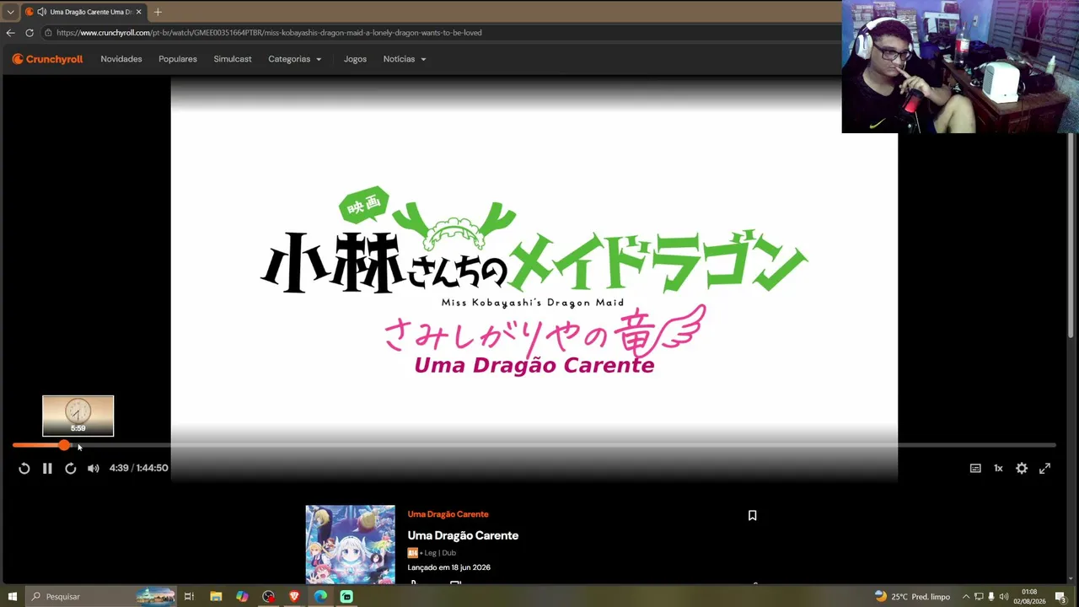Expand the Notícias dropdown
This screenshot has width=1079, height=607.
pyautogui.click(x=405, y=59)
